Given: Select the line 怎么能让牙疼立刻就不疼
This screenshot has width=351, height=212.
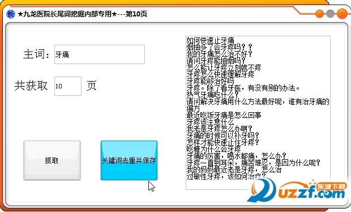Looking at the screenshot, I should tap(224, 67).
